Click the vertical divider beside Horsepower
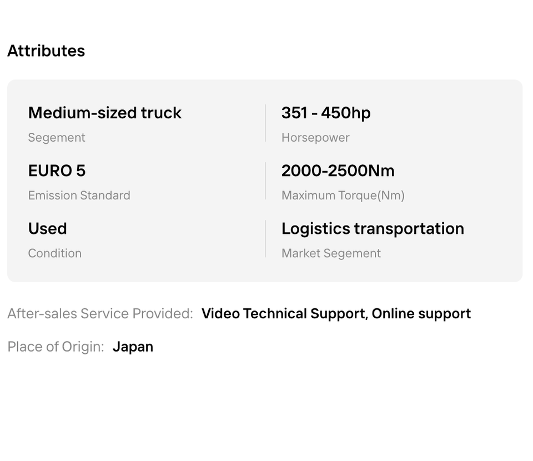 265,123
